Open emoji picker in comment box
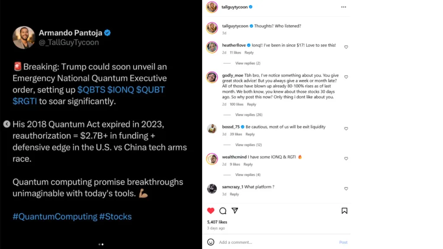 211,242
